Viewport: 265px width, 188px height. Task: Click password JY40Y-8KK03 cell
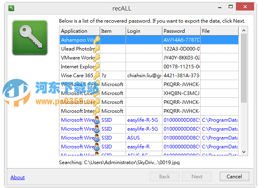point(181,58)
